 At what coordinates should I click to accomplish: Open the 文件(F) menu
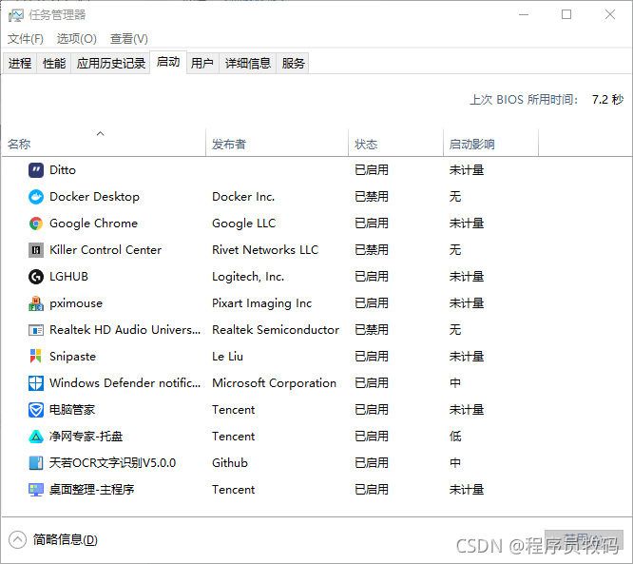tap(26, 39)
